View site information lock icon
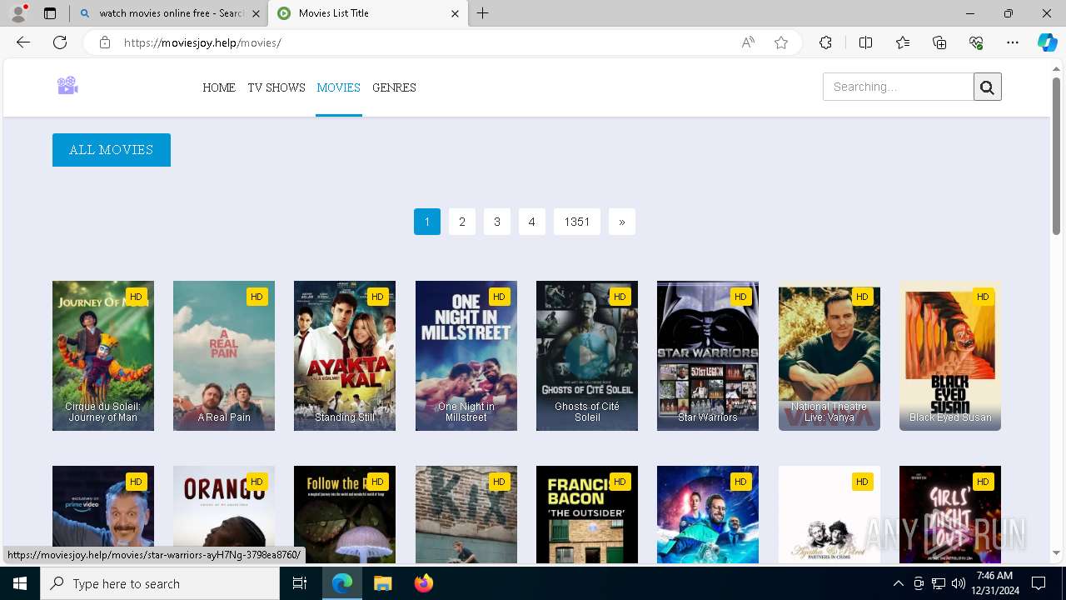The width and height of the screenshot is (1066, 600). click(x=105, y=42)
